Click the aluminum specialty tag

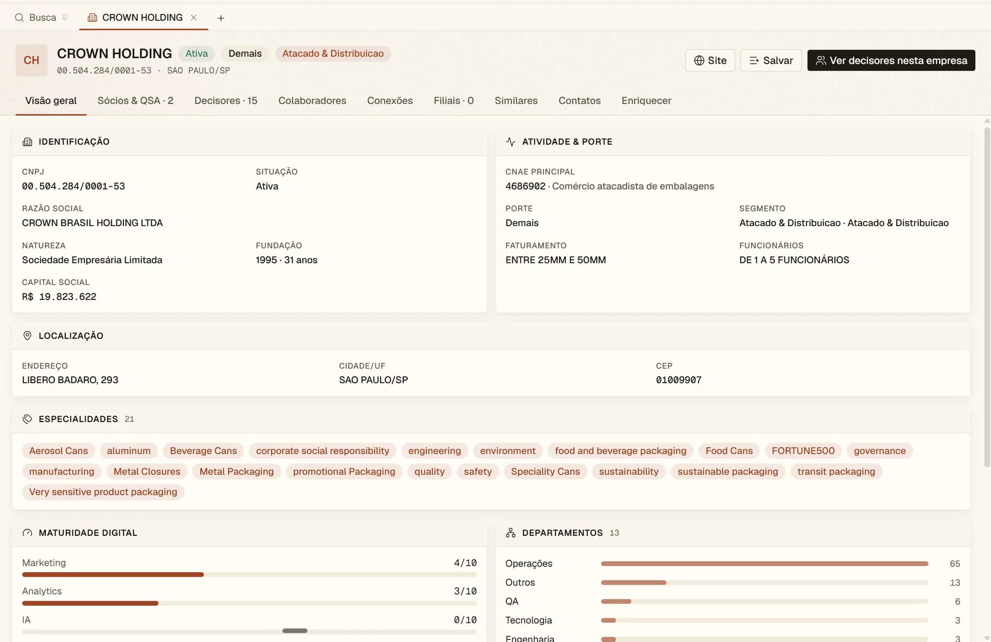coord(129,451)
